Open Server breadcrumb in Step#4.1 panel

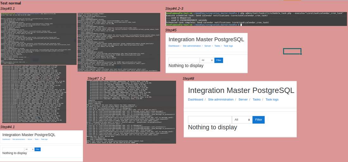(x=30, y=139)
